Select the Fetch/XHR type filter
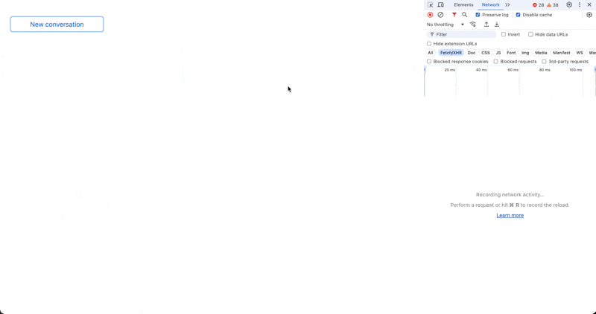The image size is (596, 314). click(x=451, y=53)
